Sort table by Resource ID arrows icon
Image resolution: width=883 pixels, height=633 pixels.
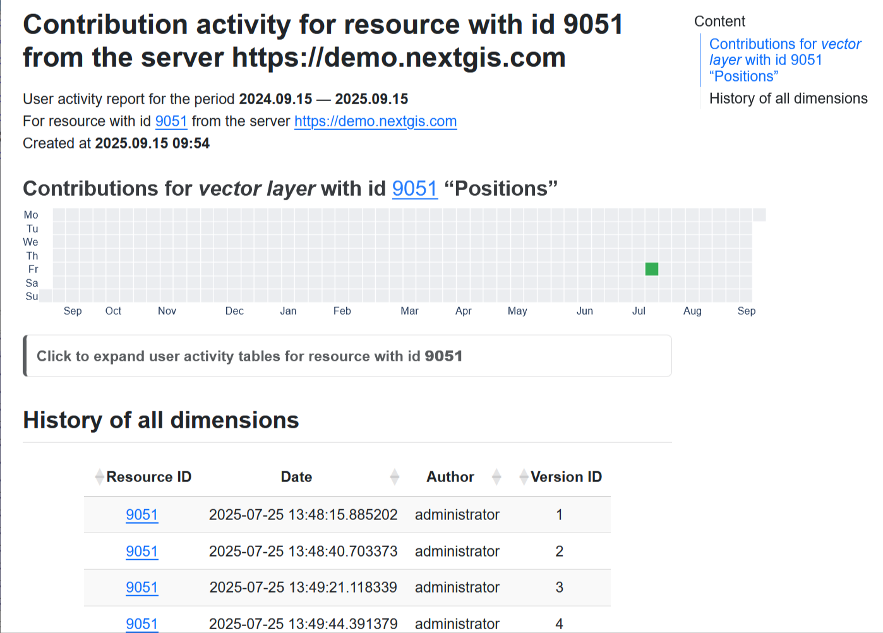99,477
